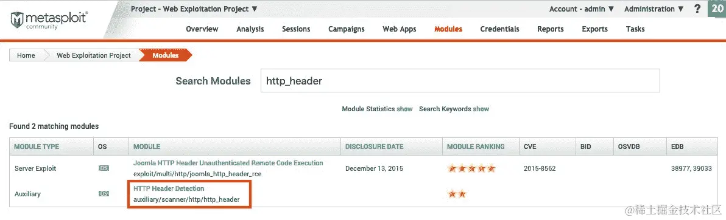Click the Metasploit community logo
Screen dimensions: 726x220
point(49,20)
